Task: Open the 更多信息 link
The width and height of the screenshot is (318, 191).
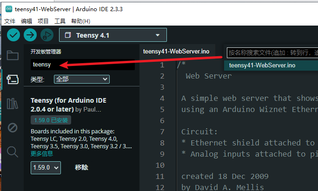Action: pos(42,154)
